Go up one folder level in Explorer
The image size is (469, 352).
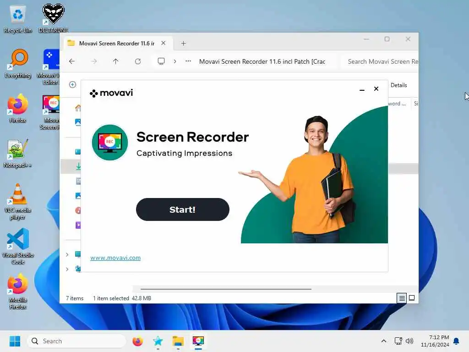point(116,61)
